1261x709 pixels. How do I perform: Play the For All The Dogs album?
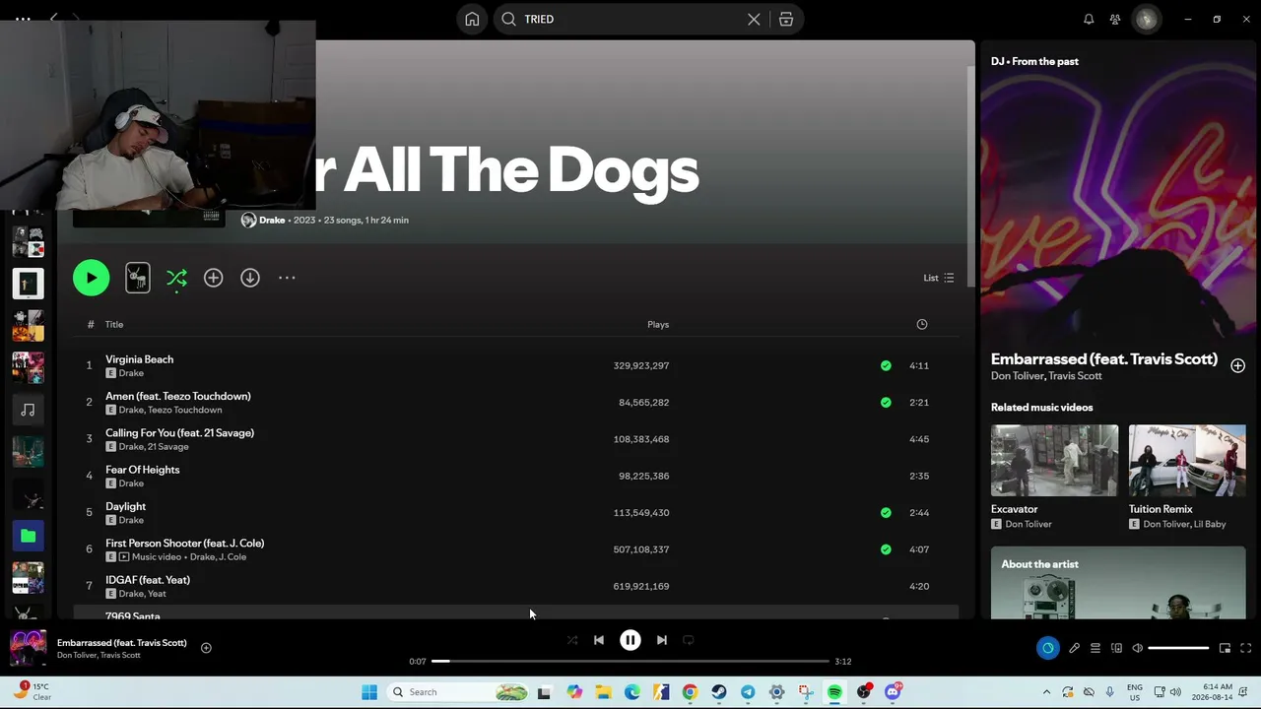91,278
